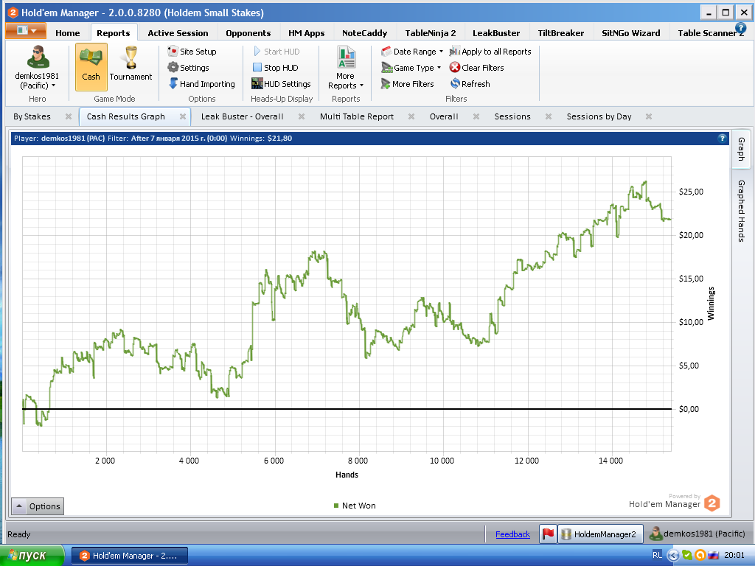Open the application menu button
The width and height of the screenshot is (755, 566).
pyautogui.click(x=26, y=31)
